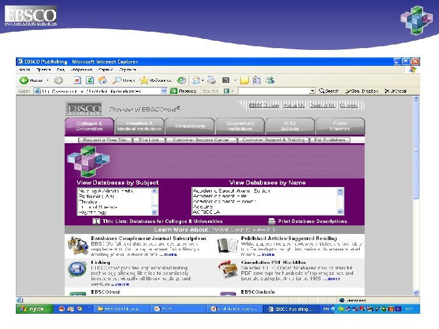Click the EBSCO Publishing logo
This screenshot has width=439, height=329.
coord(84,109)
